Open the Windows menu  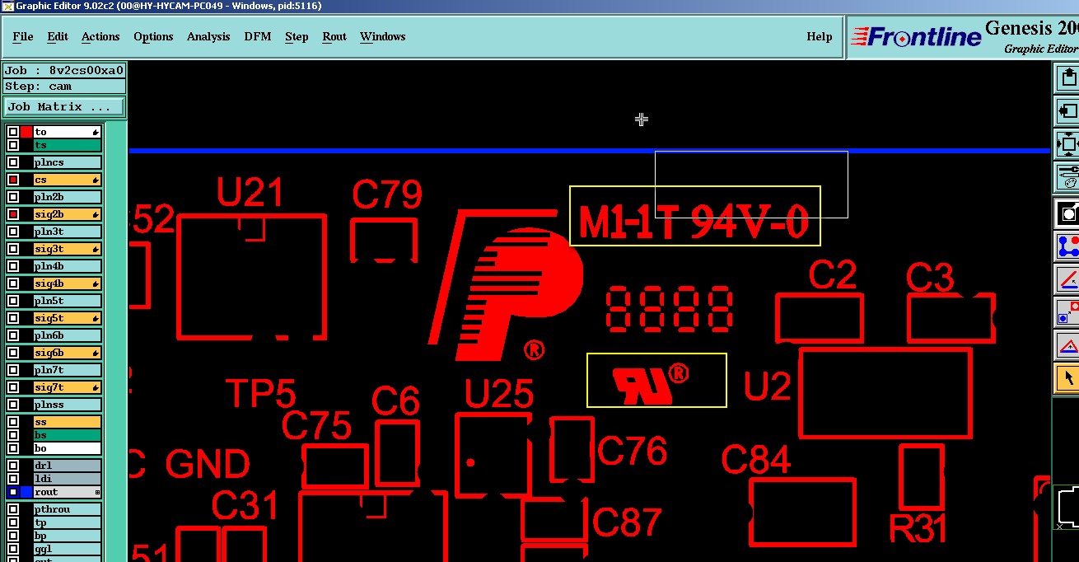click(x=383, y=36)
